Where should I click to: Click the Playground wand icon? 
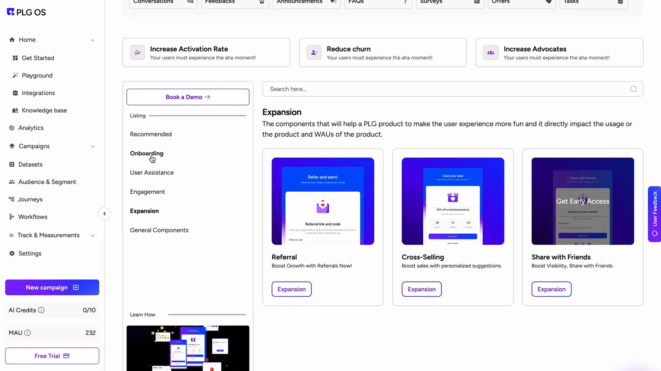(15, 75)
